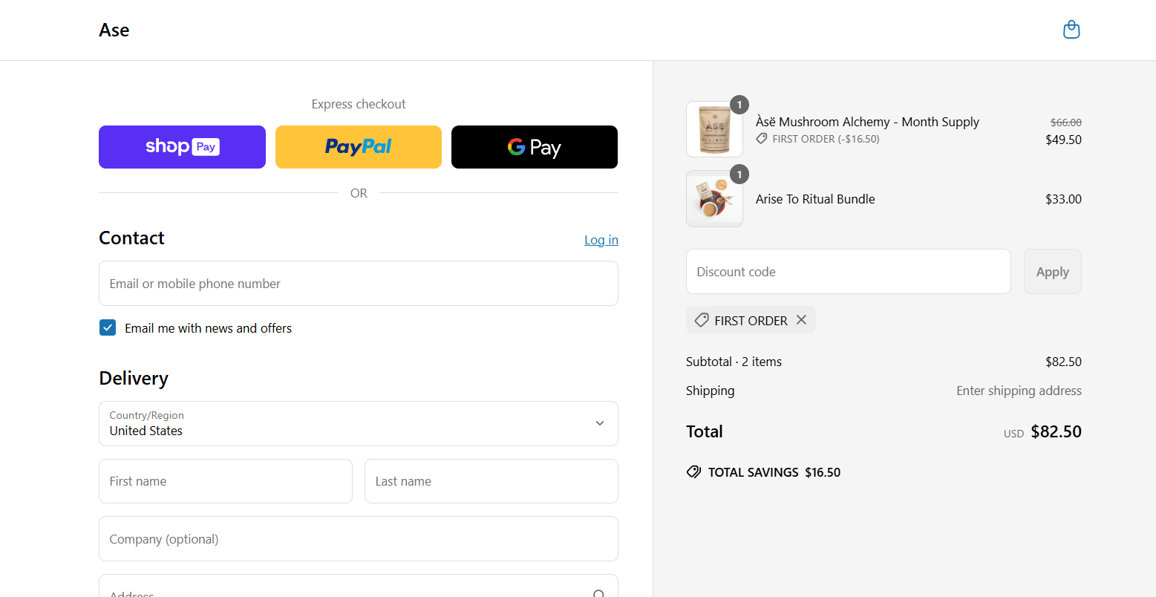1156x597 pixels.
Task: Click the Mushroom Alchemy product thumbnail
Action: pos(714,128)
